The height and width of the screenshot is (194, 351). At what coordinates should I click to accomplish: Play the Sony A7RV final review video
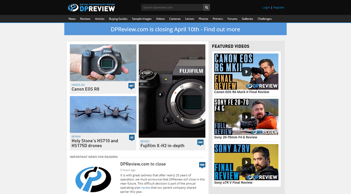(x=246, y=162)
